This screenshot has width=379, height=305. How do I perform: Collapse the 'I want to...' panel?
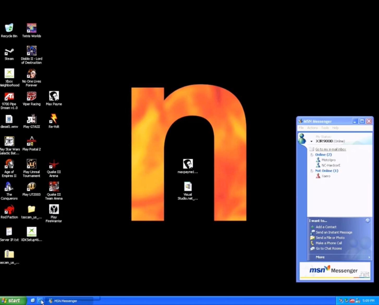[x=368, y=221]
